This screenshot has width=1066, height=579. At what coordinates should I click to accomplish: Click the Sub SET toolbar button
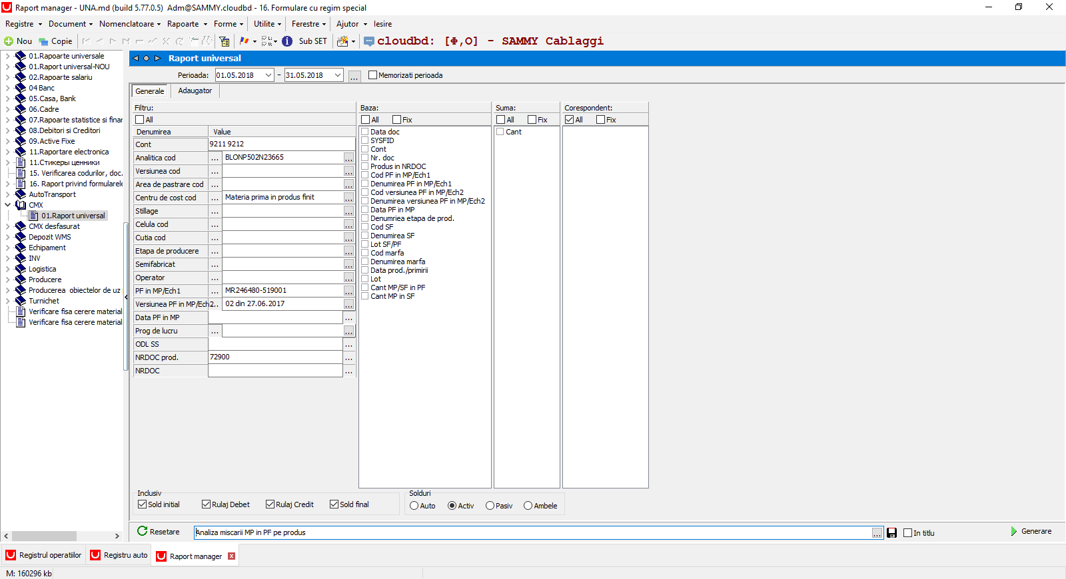click(312, 41)
